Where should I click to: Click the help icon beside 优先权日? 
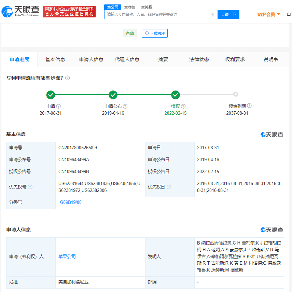pos(169,187)
